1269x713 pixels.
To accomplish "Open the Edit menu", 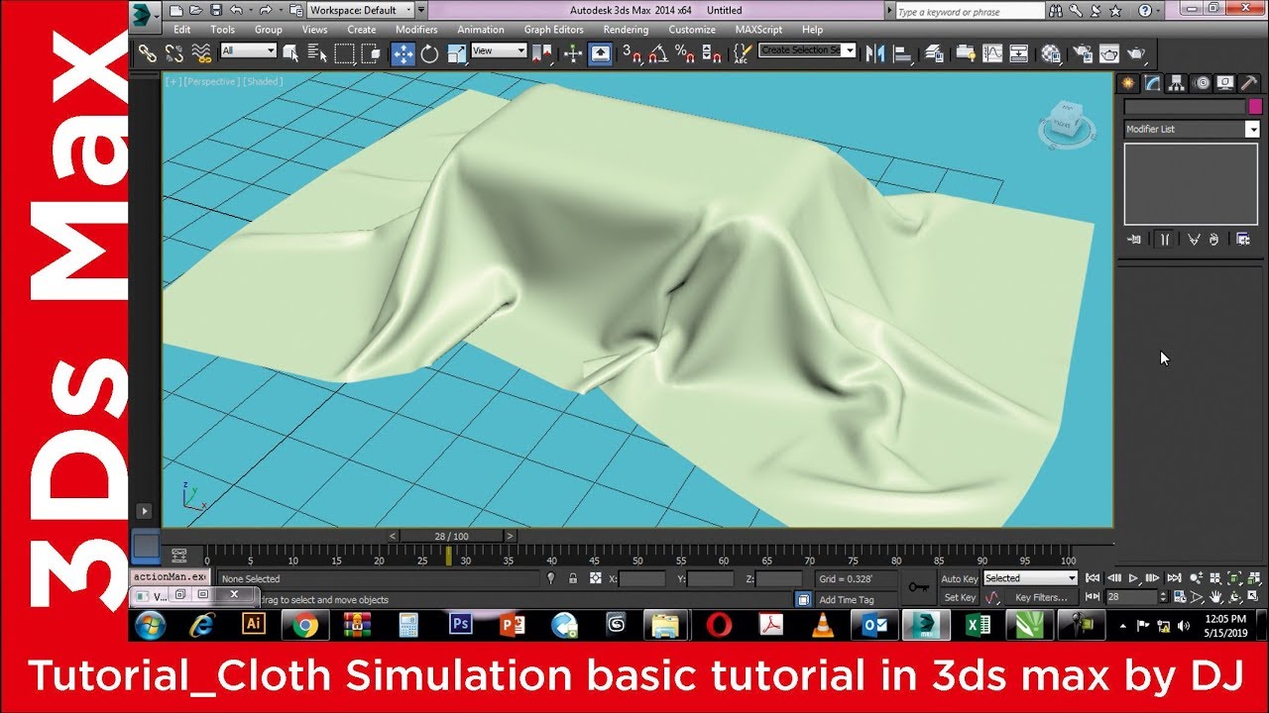I will [x=182, y=30].
